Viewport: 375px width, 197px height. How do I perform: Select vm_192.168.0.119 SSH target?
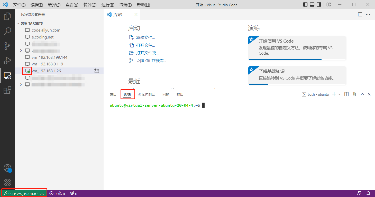(x=48, y=64)
